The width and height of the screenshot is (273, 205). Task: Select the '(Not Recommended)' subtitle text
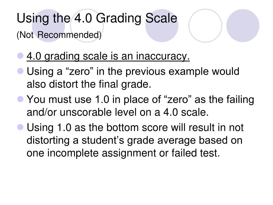tap(59, 35)
